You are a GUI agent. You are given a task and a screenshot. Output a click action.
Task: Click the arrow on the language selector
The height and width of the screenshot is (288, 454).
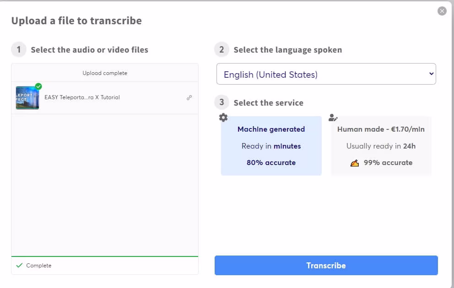pos(431,74)
